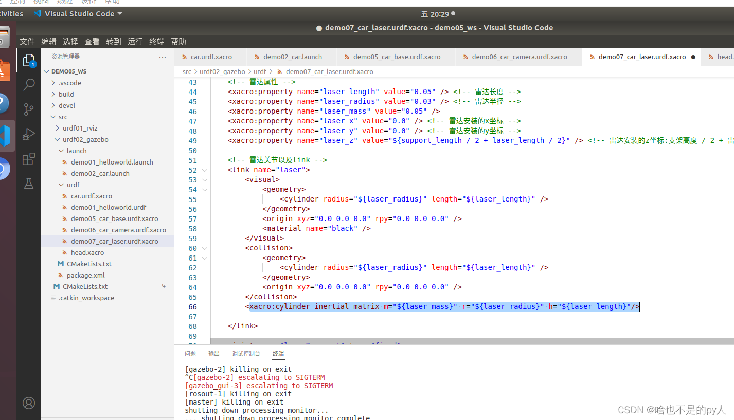Click the Ubuntu Software icon in dock
Viewport: 734px width, 420px height.
(4, 70)
